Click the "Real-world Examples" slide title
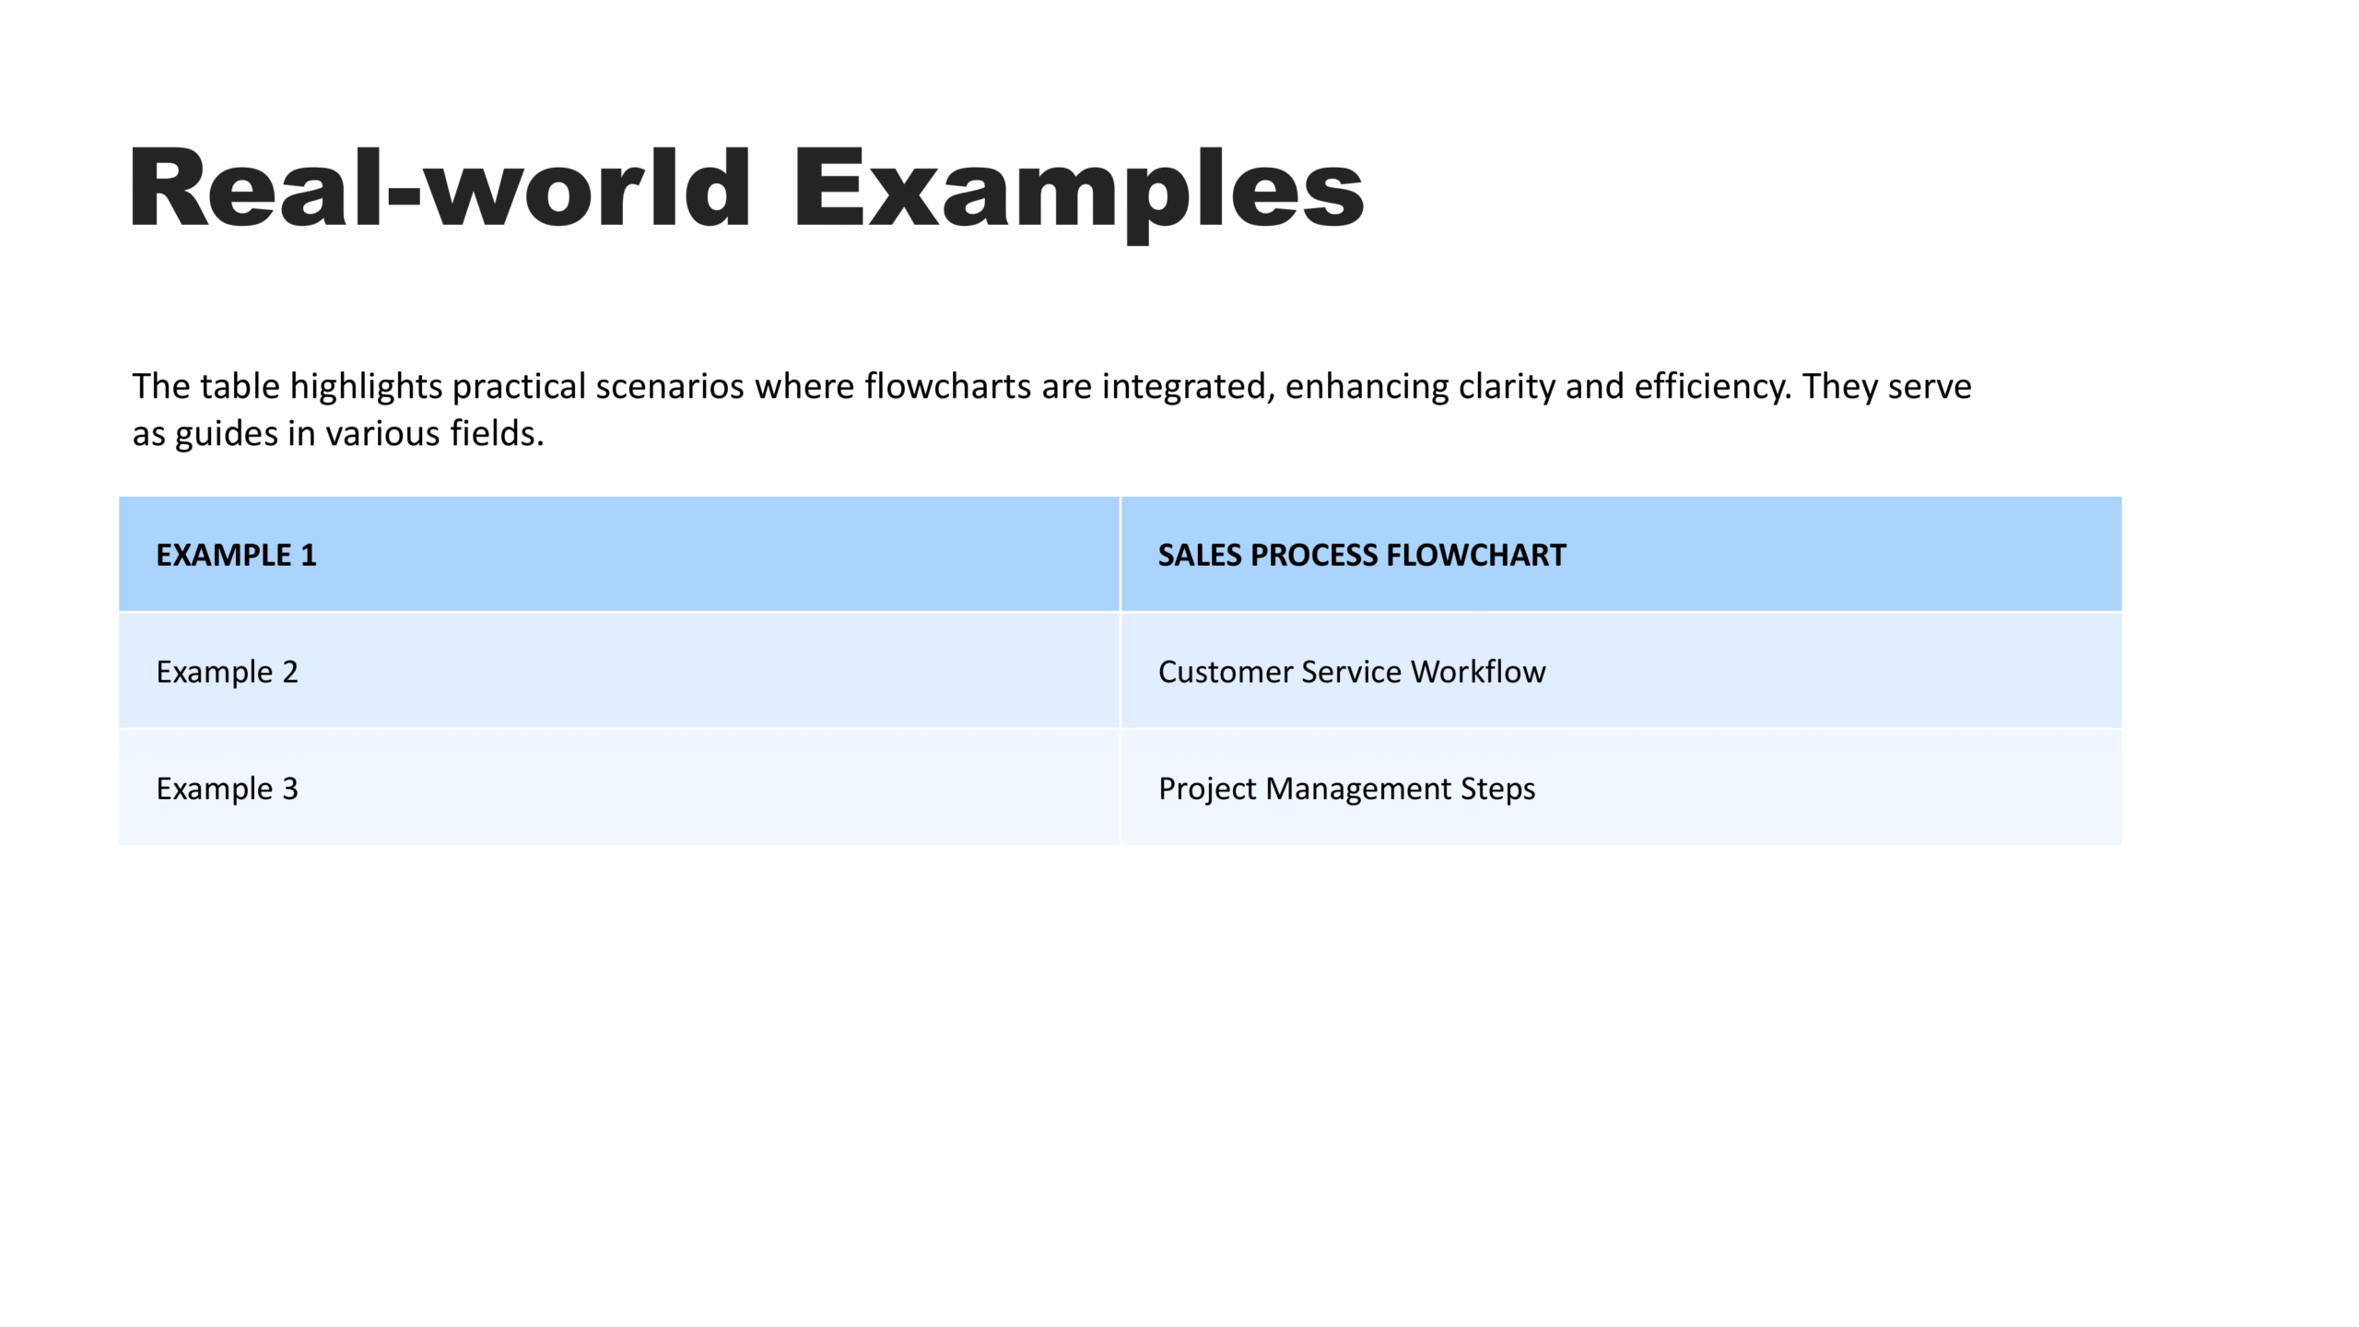 [746, 189]
